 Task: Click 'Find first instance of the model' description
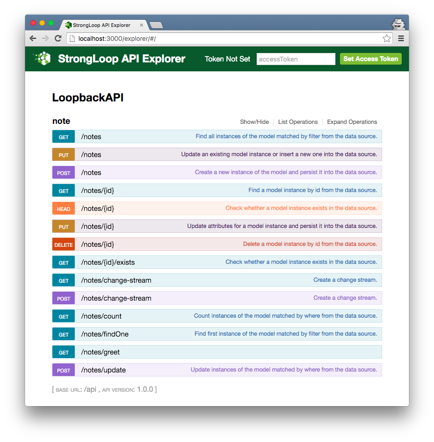point(286,333)
